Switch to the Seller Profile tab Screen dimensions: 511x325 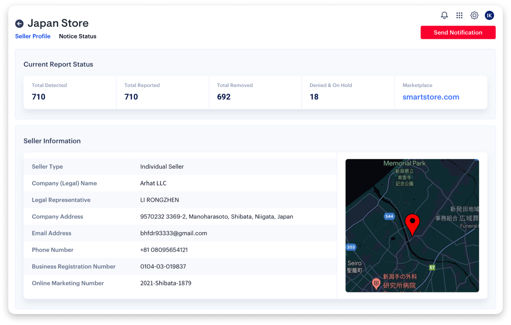33,36
